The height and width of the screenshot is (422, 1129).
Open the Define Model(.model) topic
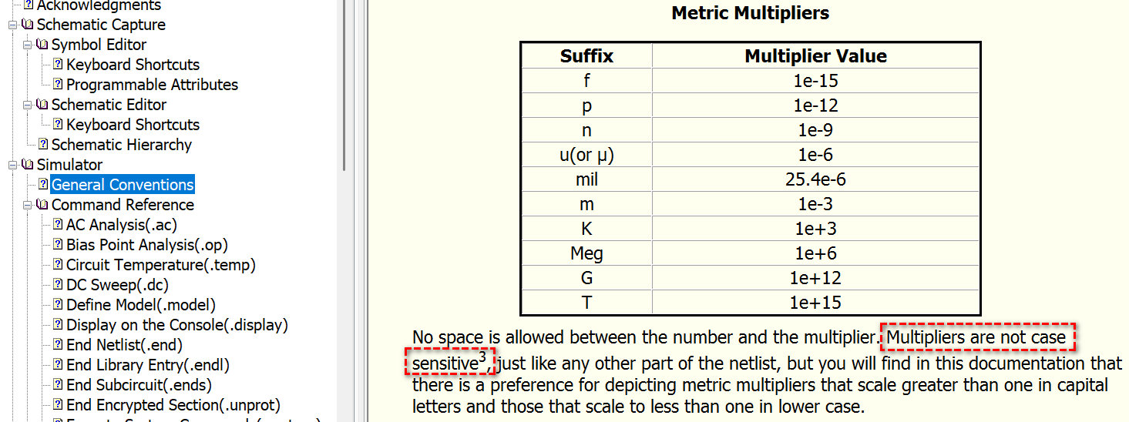141,305
